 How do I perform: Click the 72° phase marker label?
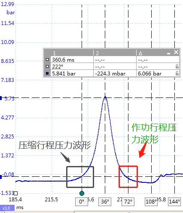(128, 202)
